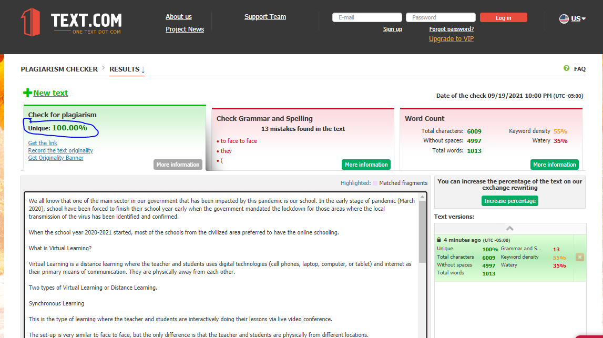The image size is (603, 338).
Task: Click the Without spaces 4997 value in Word Count
Action: (474, 141)
